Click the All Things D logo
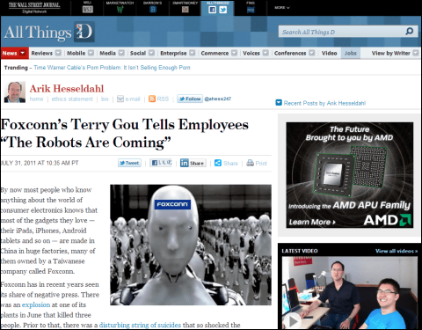 click(x=49, y=32)
